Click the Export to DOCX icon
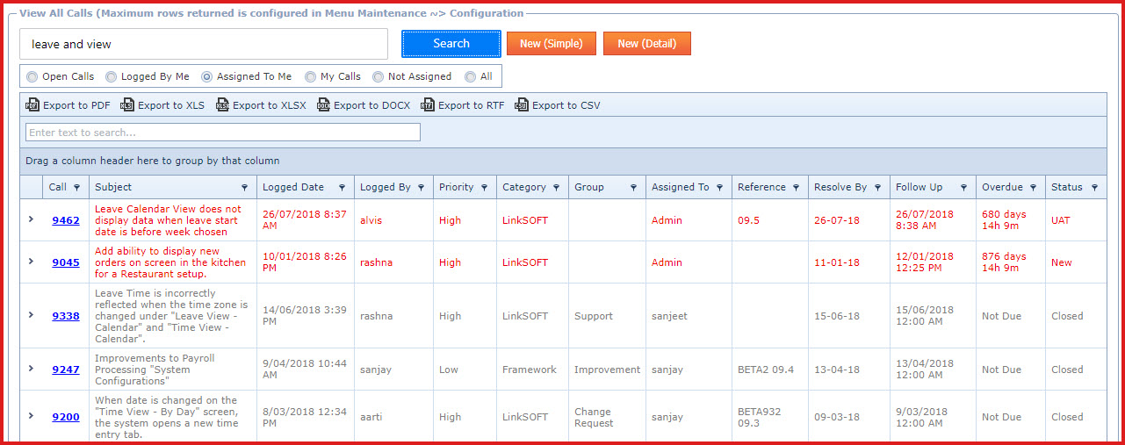1125x445 pixels. coord(323,105)
